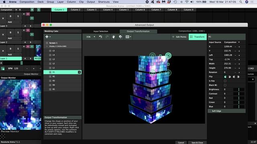
Task: Choose the fourth Flip option icon
Action: point(238,77)
